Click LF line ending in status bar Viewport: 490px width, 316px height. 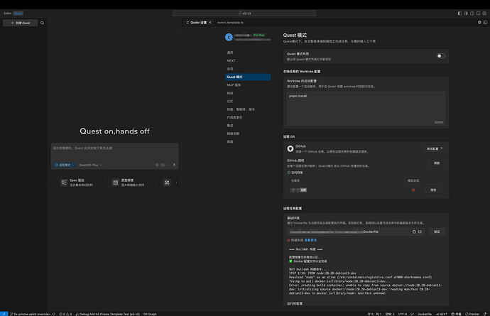(412, 314)
